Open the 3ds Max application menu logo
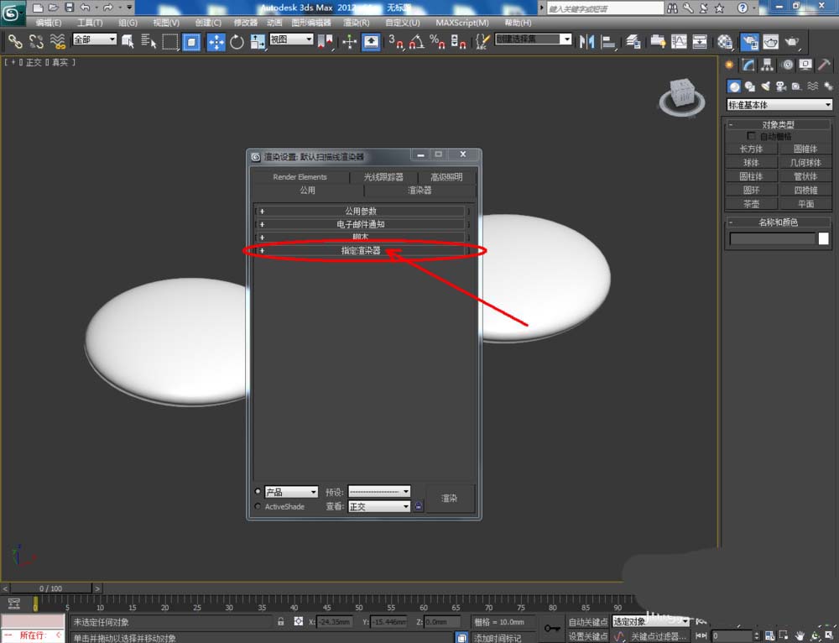The height and width of the screenshot is (643, 839). coord(12,13)
